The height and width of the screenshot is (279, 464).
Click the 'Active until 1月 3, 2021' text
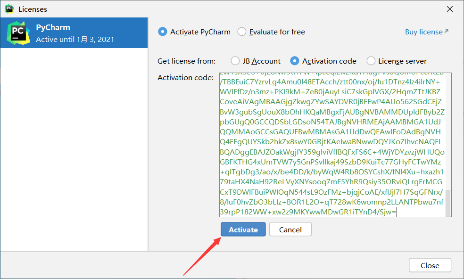click(75, 39)
